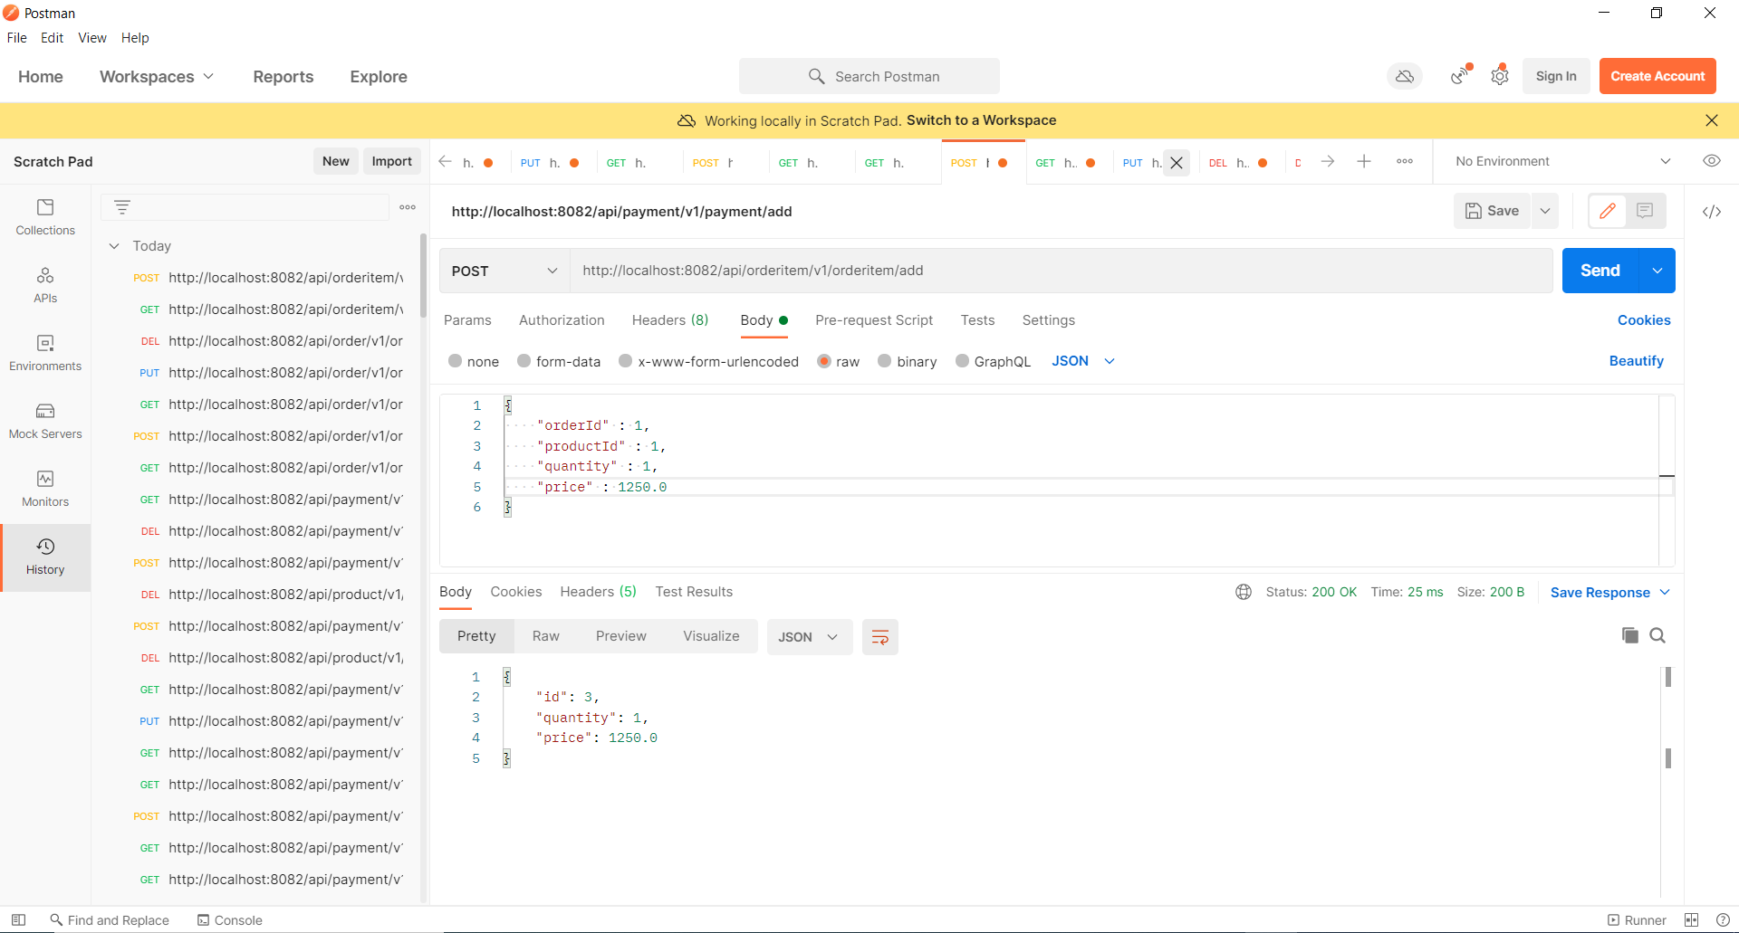Click the request URL field
Viewport: 1739px width, 933px height.
coord(1061,271)
